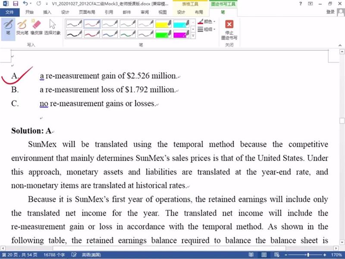Open the word count 16788 个字
Screen dimensions: 345x259
click(x=54, y=255)
